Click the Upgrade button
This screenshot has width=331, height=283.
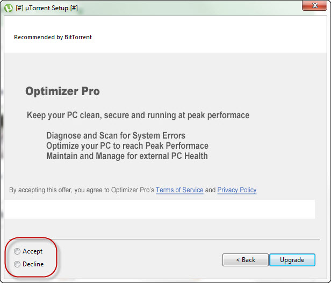point(292,260)
